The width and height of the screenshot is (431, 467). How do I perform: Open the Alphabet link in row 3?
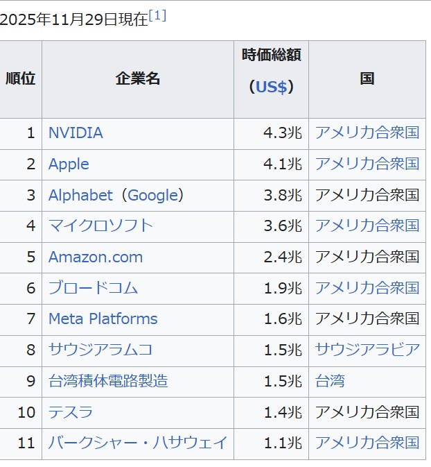click(80, 196)
